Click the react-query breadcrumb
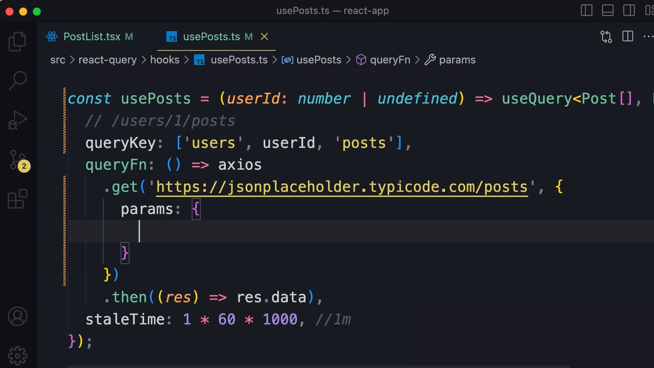654x368 pixels. 108,60
